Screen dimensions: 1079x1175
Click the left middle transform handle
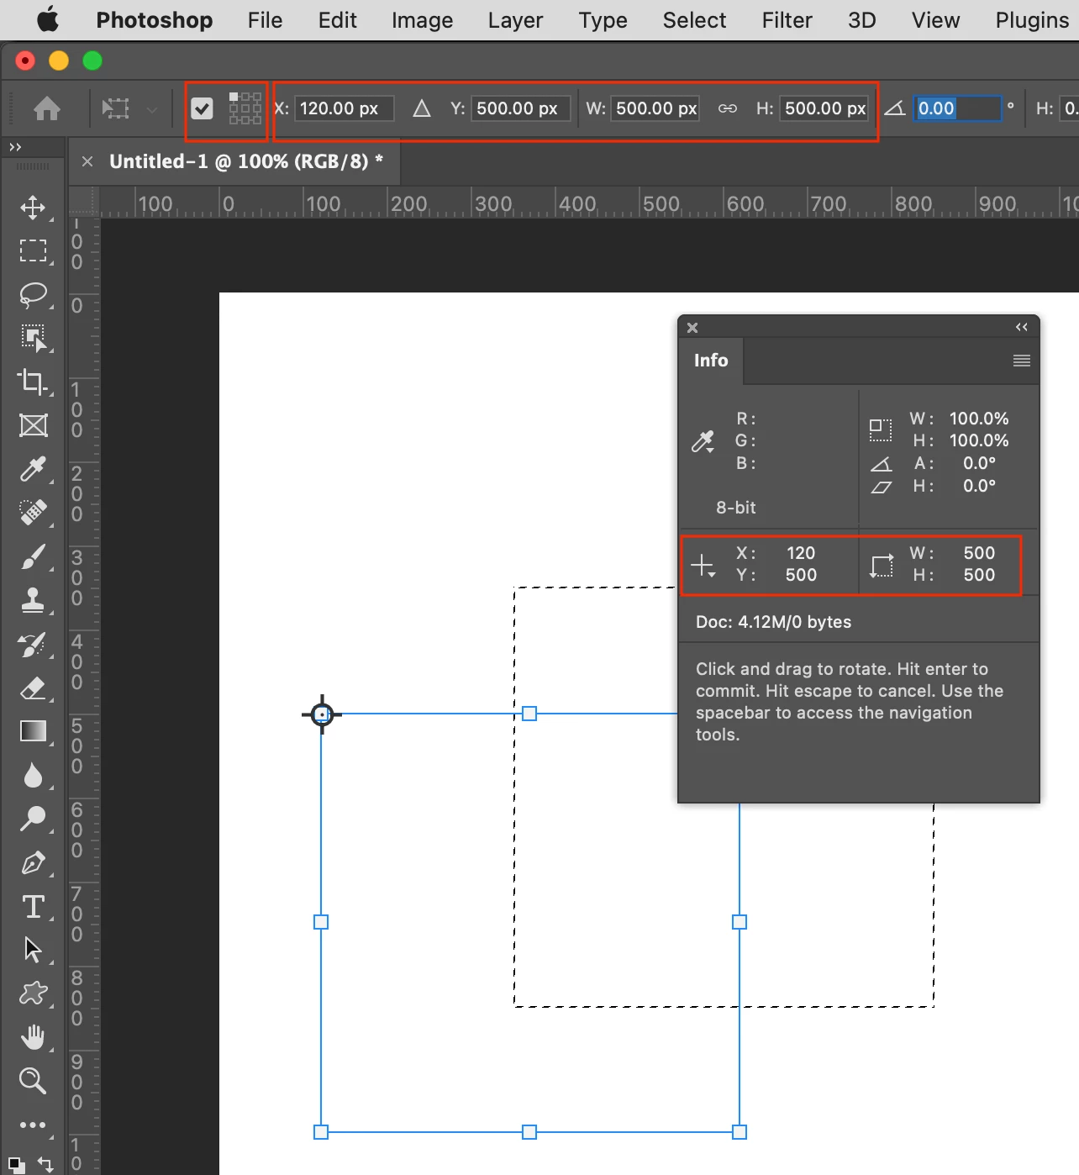pos(321,922)
